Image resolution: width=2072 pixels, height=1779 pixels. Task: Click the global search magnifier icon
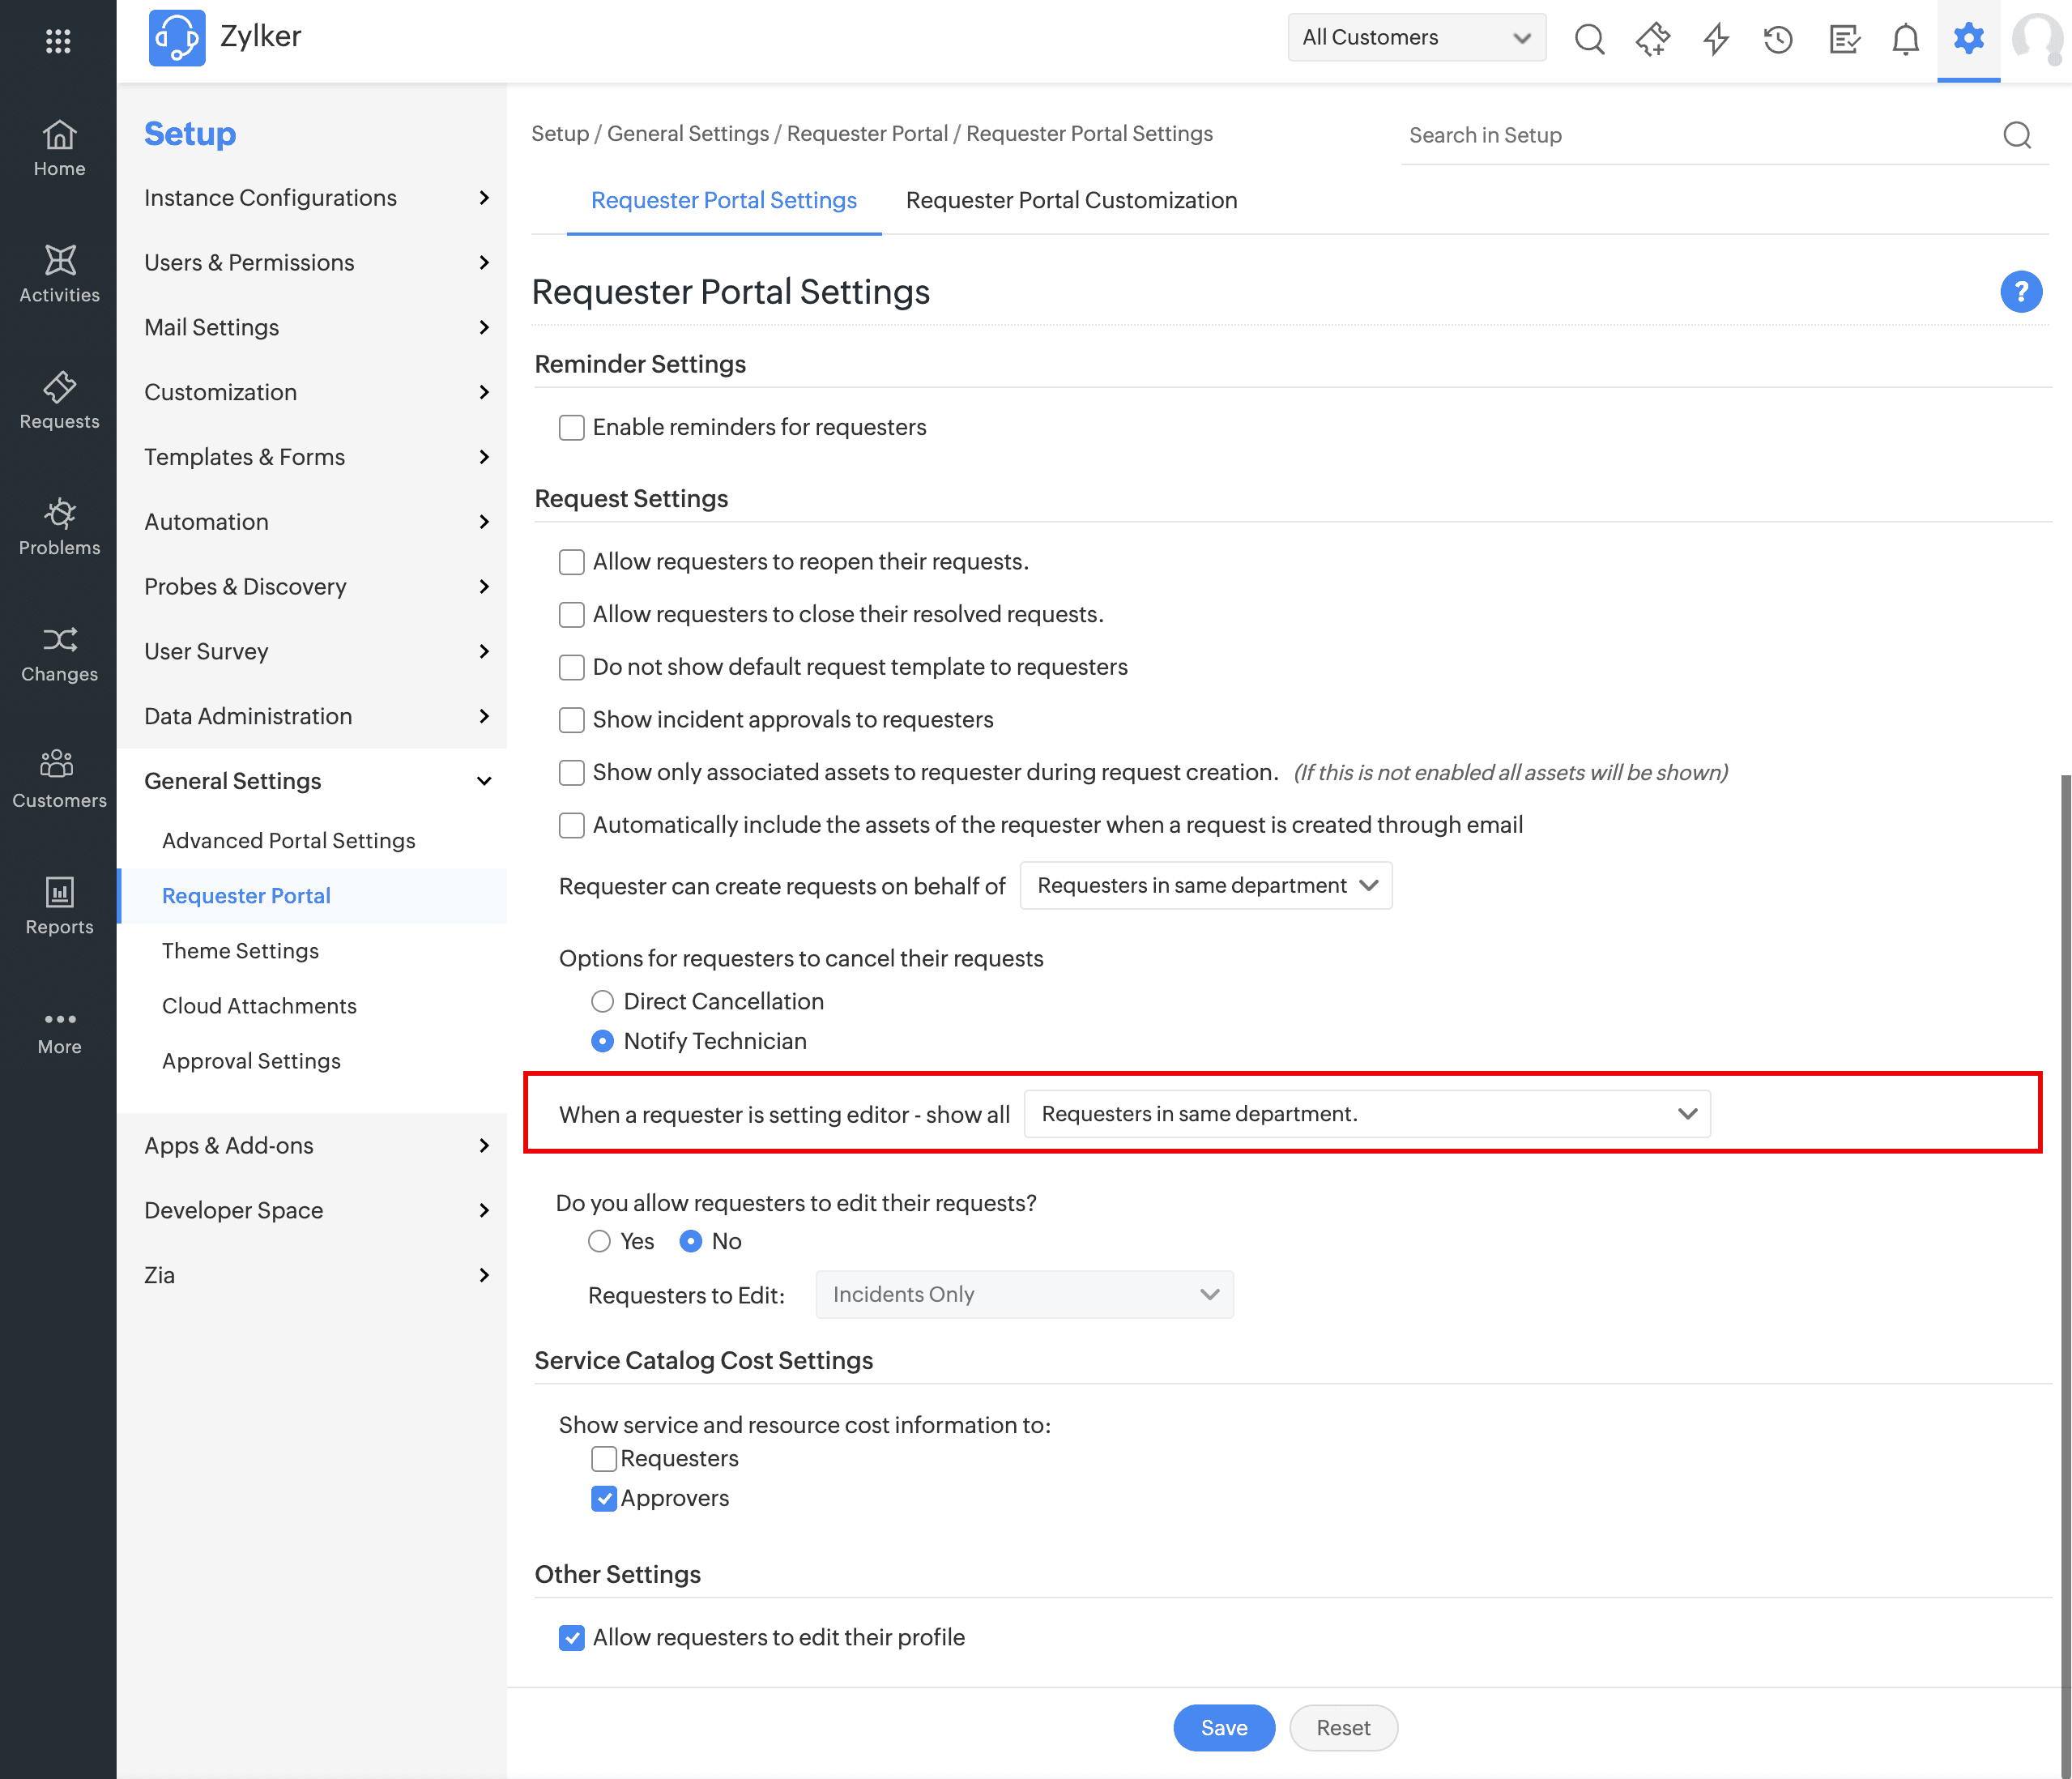point(1589,39)
